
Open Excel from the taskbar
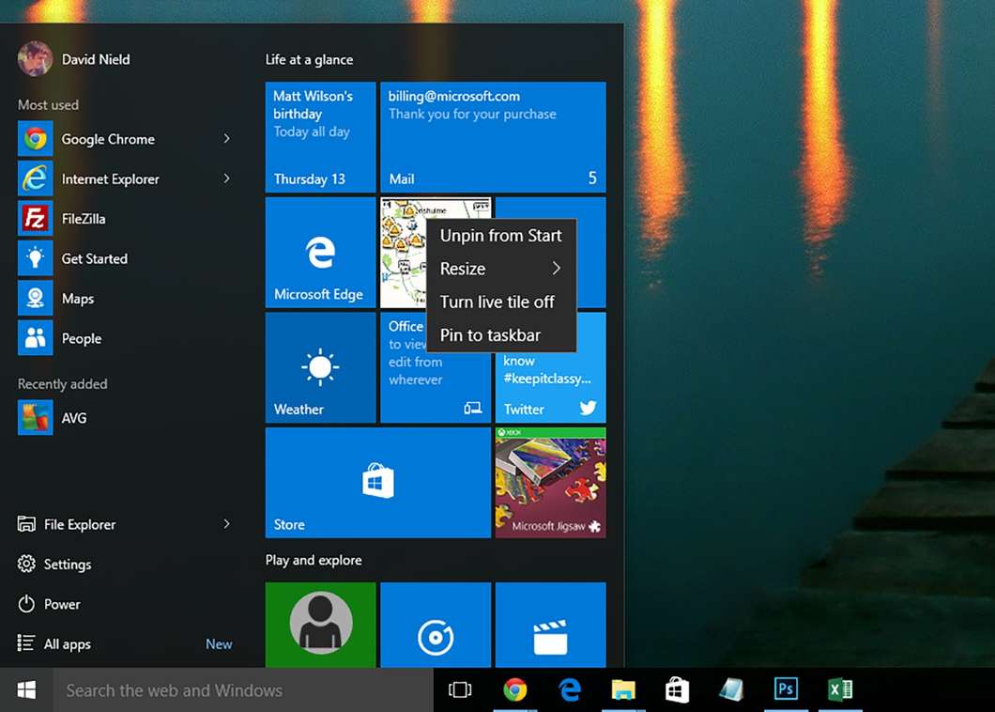pos(839,690)
